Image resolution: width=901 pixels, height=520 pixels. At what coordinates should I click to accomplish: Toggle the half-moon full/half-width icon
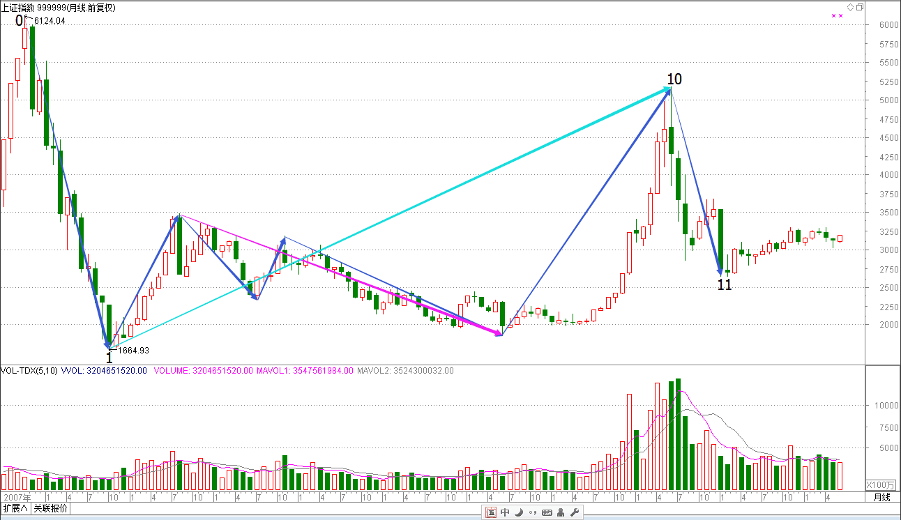pos(518,512)
